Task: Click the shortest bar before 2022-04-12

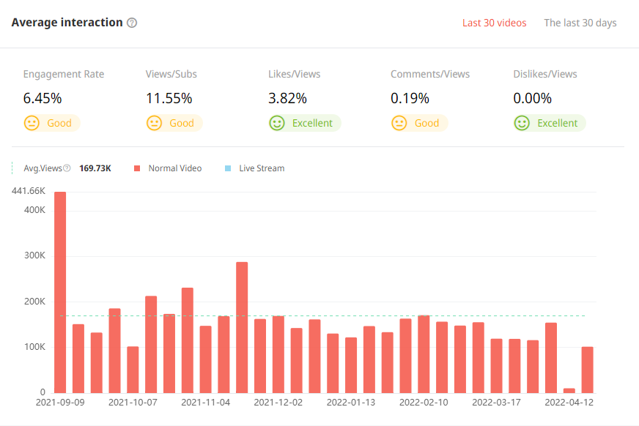Action: 569,390
